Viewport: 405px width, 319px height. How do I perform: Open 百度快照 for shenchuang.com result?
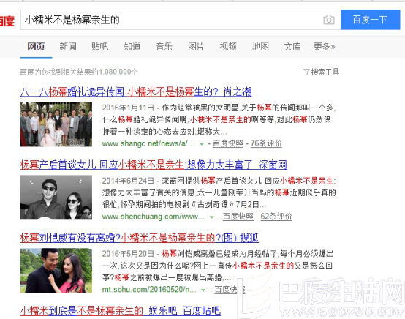pos(238,217)
